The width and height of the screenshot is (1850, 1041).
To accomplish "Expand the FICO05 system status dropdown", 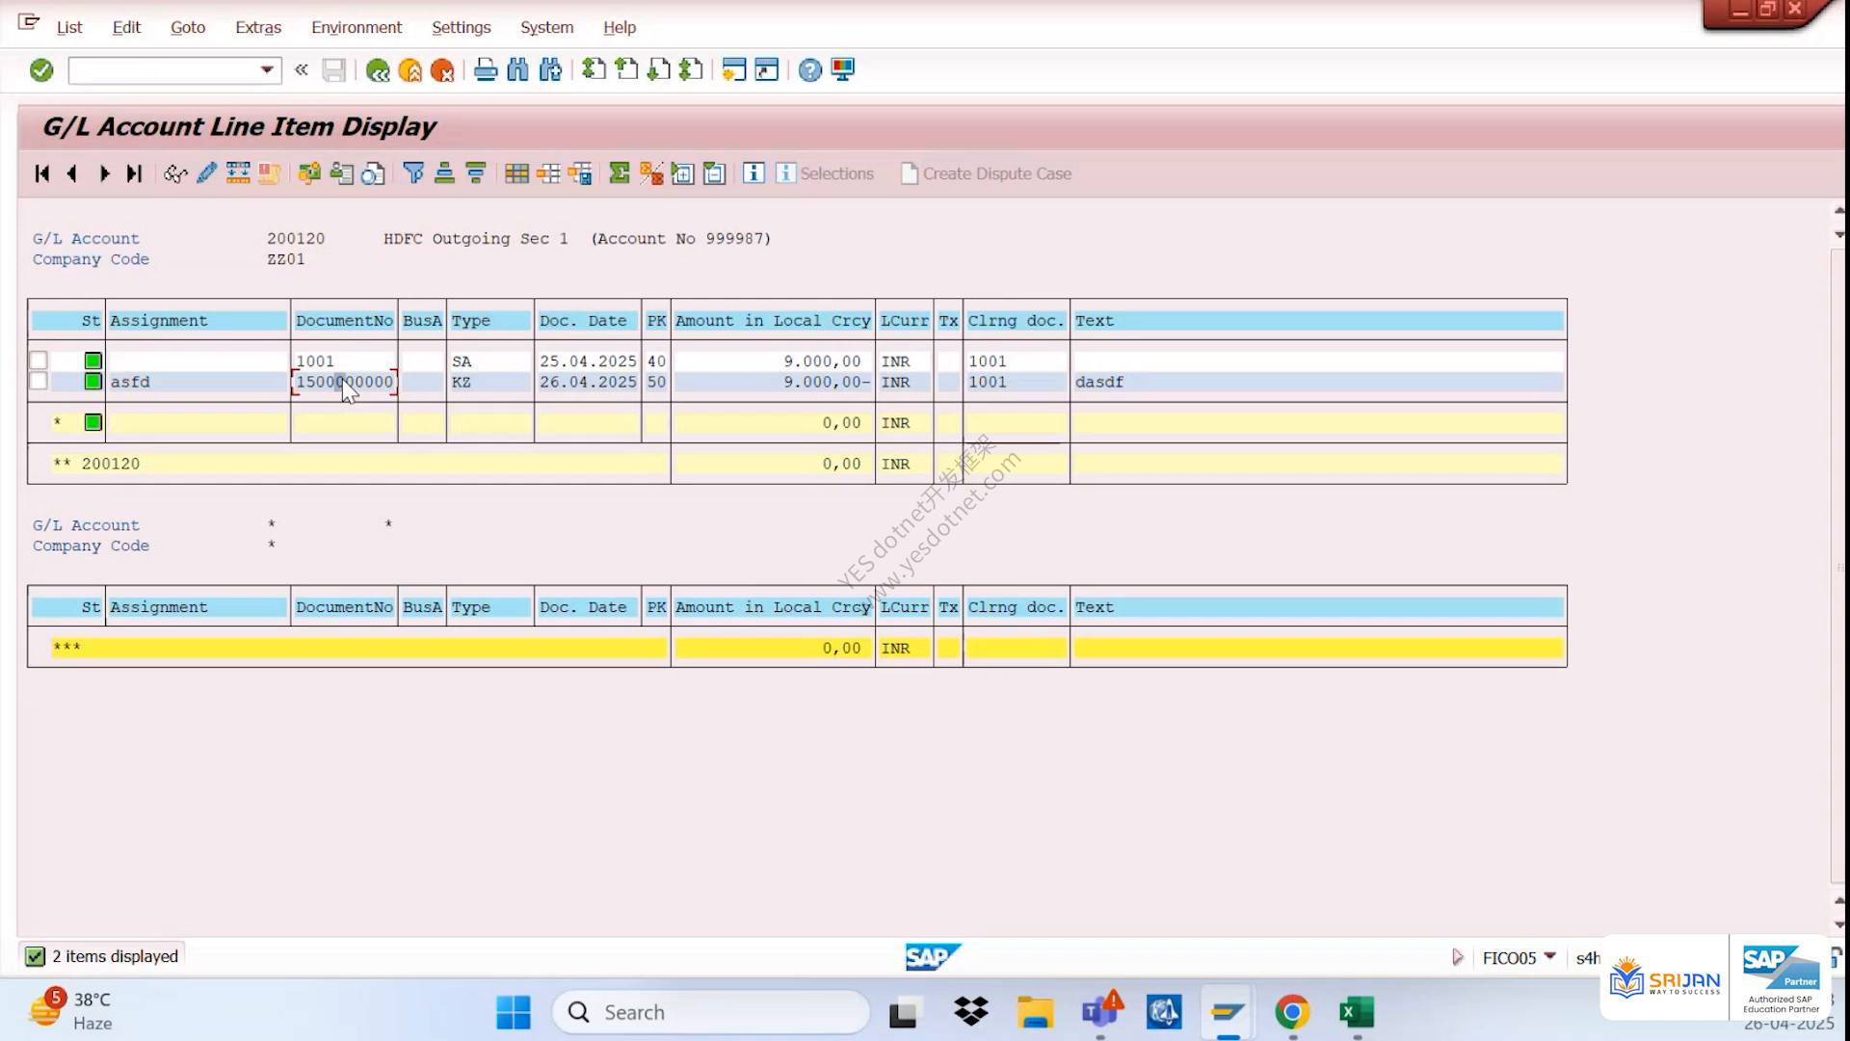I will tap(1549, 956).
